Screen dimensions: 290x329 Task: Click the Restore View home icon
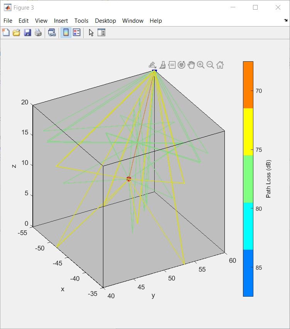pyautogui.click(x=220, y=65)
